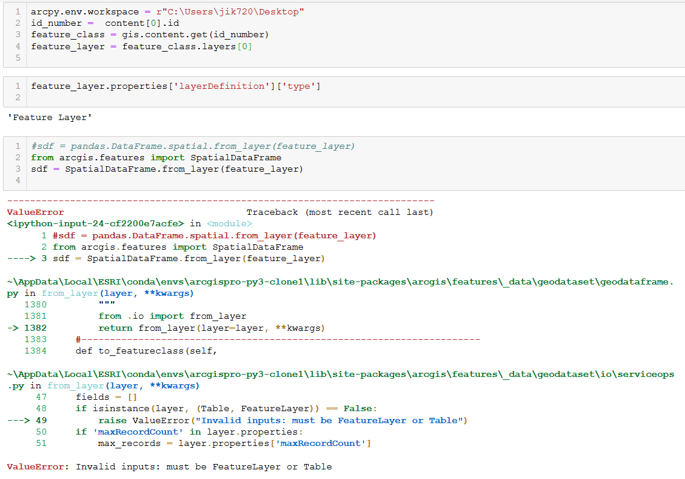
Task: Click the 'id_number = content[0].id' code line
Action: coord(105,23)
